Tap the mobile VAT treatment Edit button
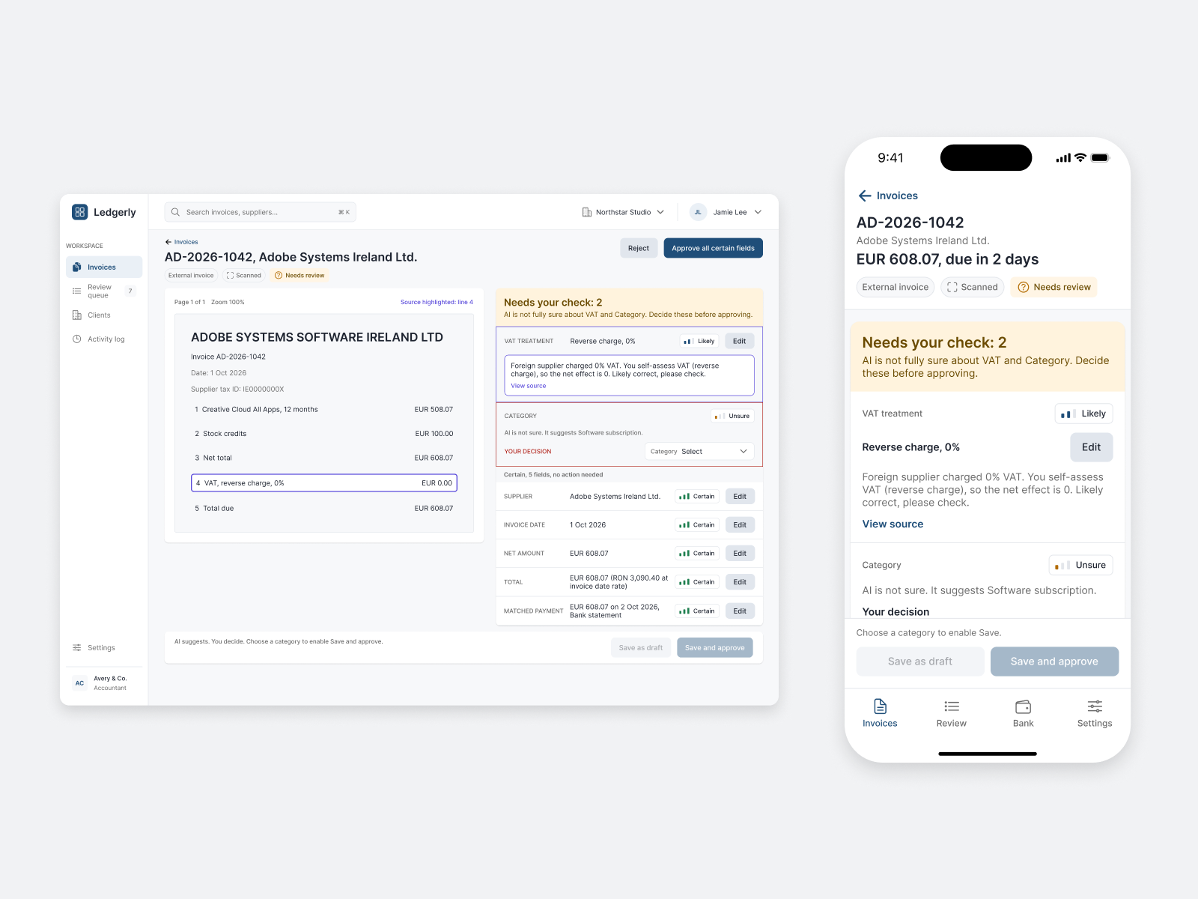 pos(1092,447)
